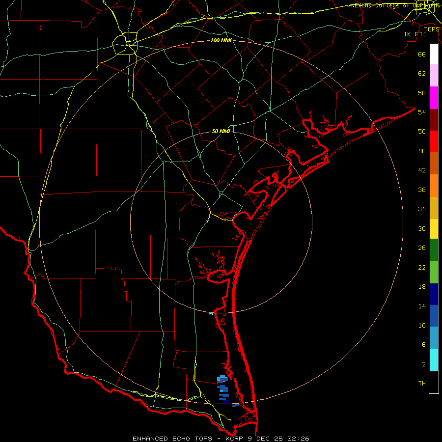Screen dimensions: 442x442
Task: Click the "TH" threshold legend label
Action: point(422,384)
